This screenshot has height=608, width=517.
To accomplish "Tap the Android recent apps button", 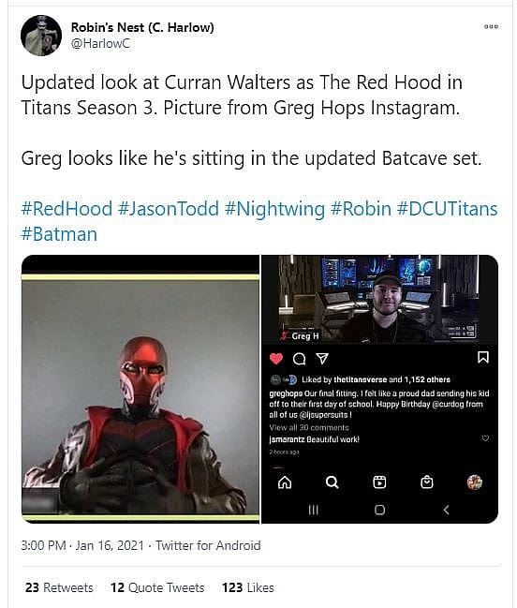I will (x=313, y=510).
